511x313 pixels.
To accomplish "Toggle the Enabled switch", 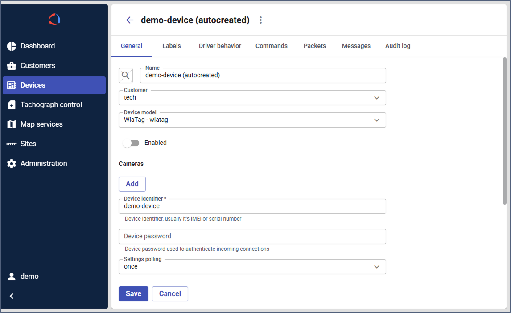I will coord(131,143).
